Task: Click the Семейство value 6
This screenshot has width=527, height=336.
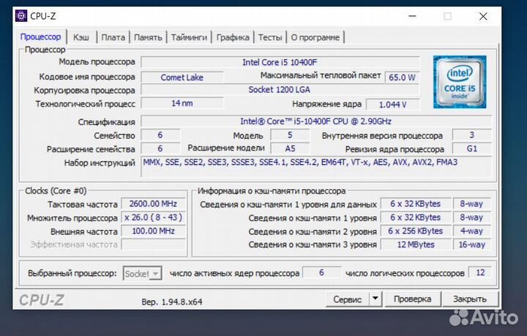Action: pyautogui.click(x=160, y=135)
